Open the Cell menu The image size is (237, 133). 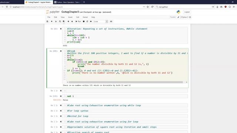tap(77, 17)
